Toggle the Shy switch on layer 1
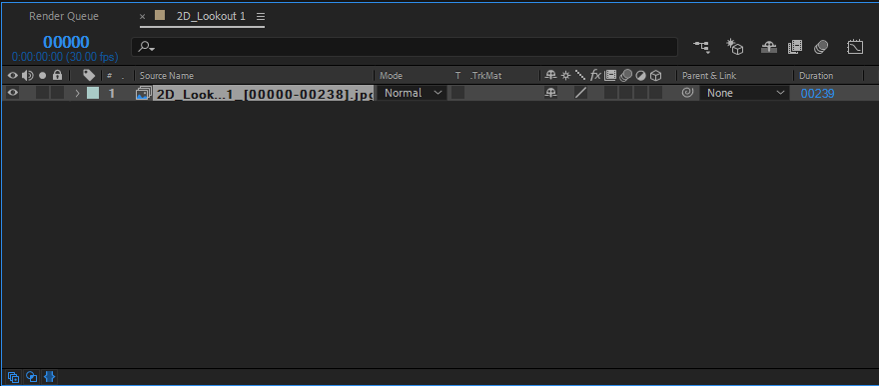 [x=551, y=94]
